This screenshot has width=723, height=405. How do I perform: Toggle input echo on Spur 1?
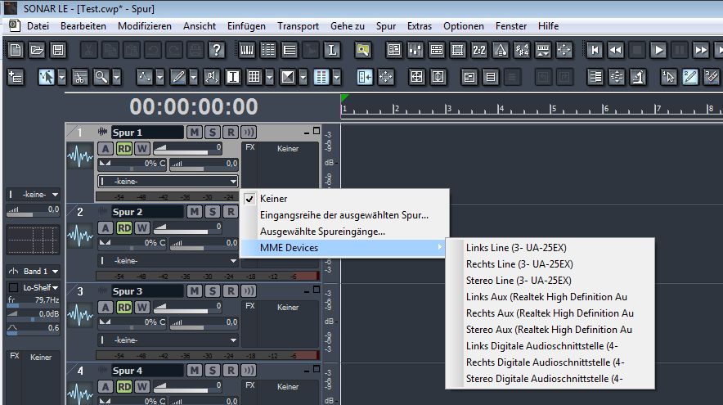click(x=249, y=133)
